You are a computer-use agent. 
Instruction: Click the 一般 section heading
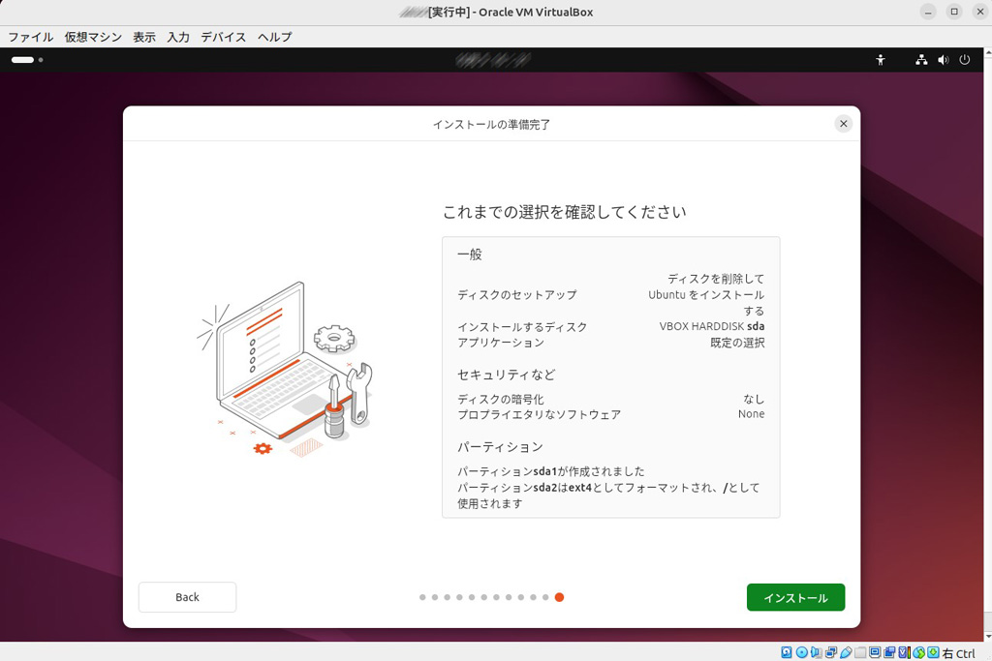[x=470, y=254]
